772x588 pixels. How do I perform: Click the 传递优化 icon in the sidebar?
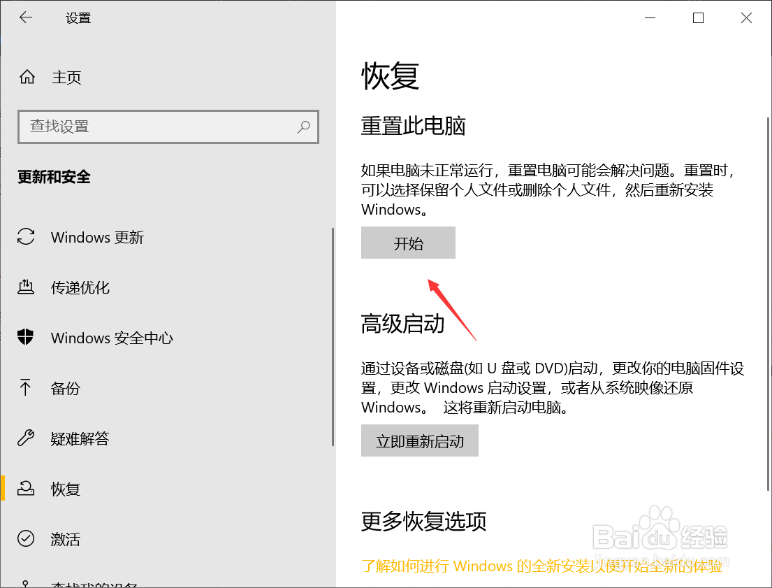pyautogui.click(x=25, y=287)
